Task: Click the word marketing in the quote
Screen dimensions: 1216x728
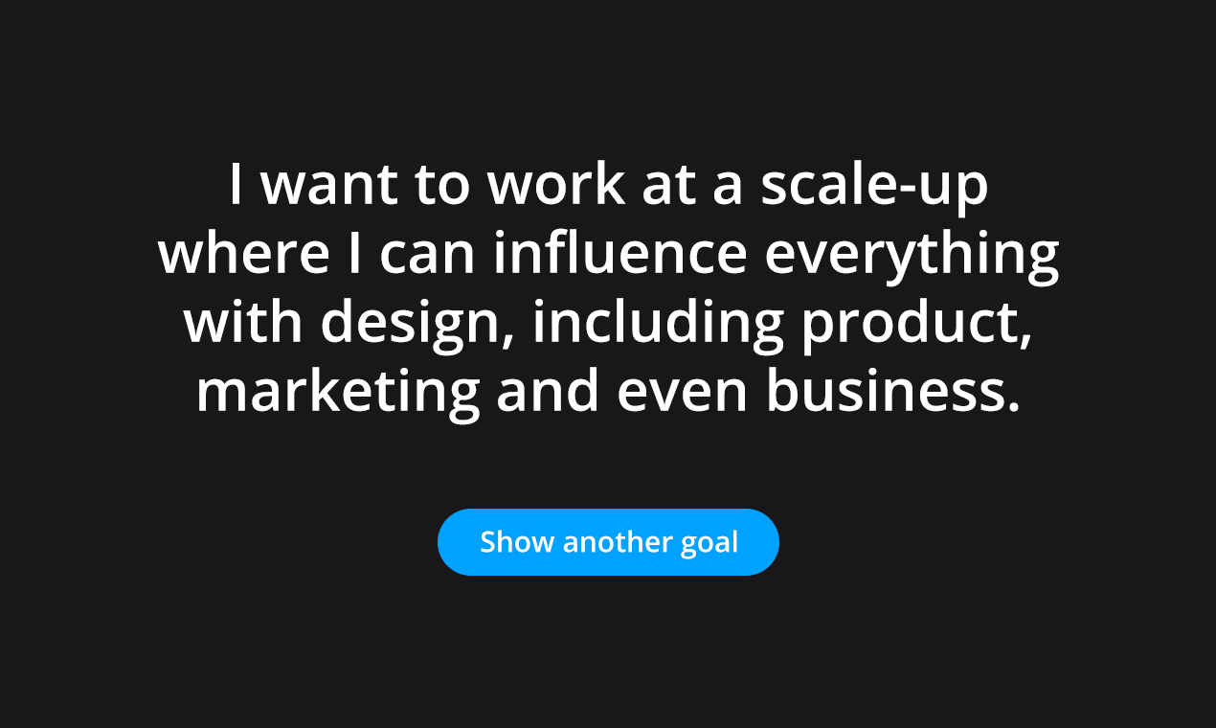Action: 335,389
